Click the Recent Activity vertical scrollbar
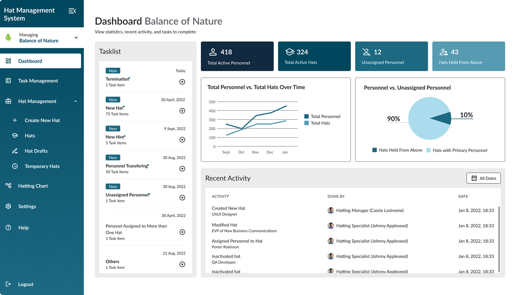Image resolution: width=520 pixels, height=295 pixels. (499, 239)
